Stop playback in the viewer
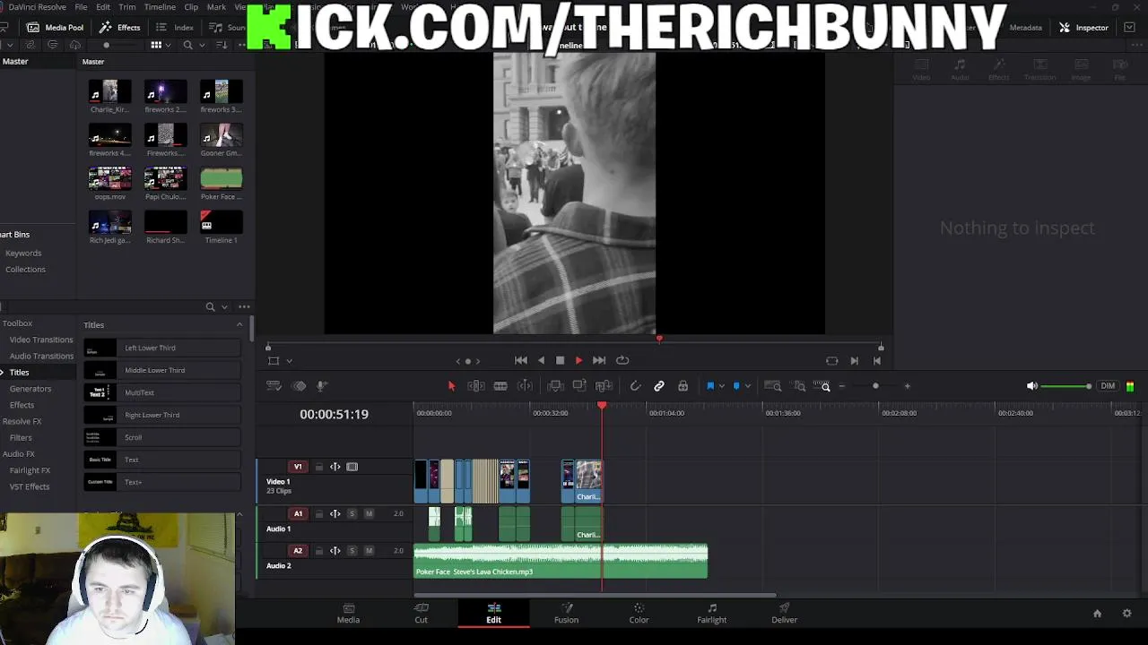The height and width of the screenshot is (645, 1148). [x=560, y=360]
